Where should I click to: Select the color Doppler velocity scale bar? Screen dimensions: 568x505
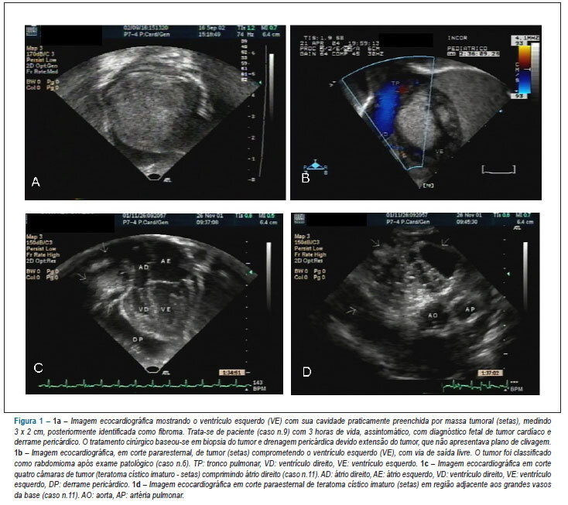point(525,70)
